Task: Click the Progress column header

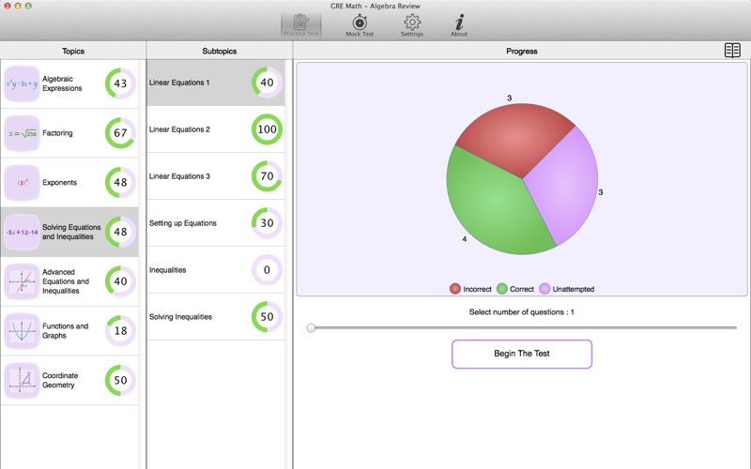Action: tap(522, 51)
